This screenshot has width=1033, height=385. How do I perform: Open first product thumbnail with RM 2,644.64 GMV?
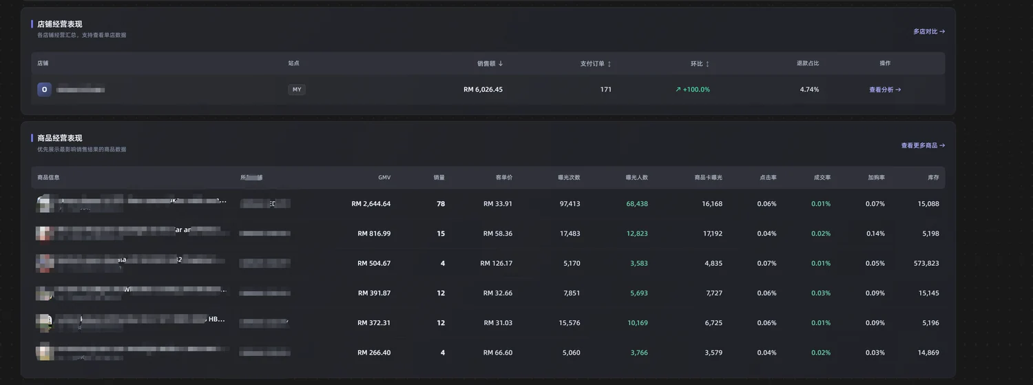coord(44,204)
